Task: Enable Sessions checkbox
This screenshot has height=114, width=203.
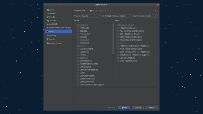Action: [x=78, y=58]
